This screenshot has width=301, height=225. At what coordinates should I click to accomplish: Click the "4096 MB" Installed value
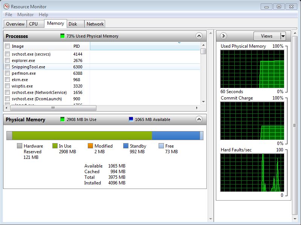(x=117, y=183)
